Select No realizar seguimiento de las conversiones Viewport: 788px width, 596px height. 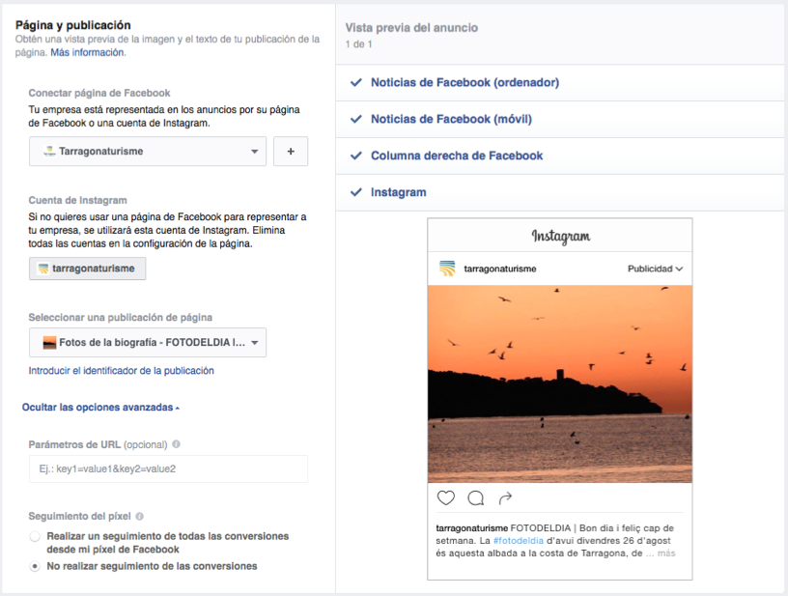tap(36, 566)
